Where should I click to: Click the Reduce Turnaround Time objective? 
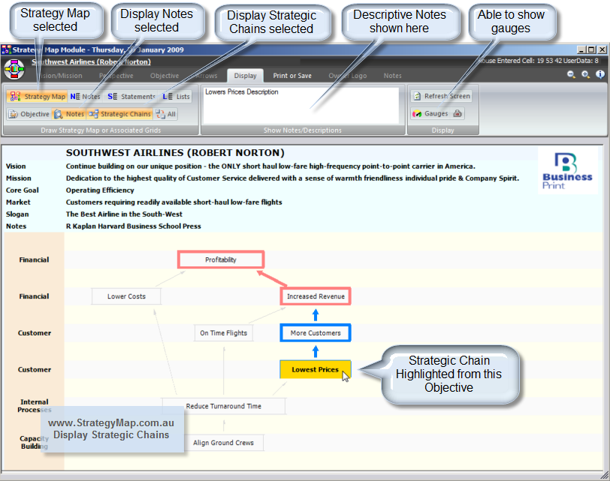[x=224, y=406]
